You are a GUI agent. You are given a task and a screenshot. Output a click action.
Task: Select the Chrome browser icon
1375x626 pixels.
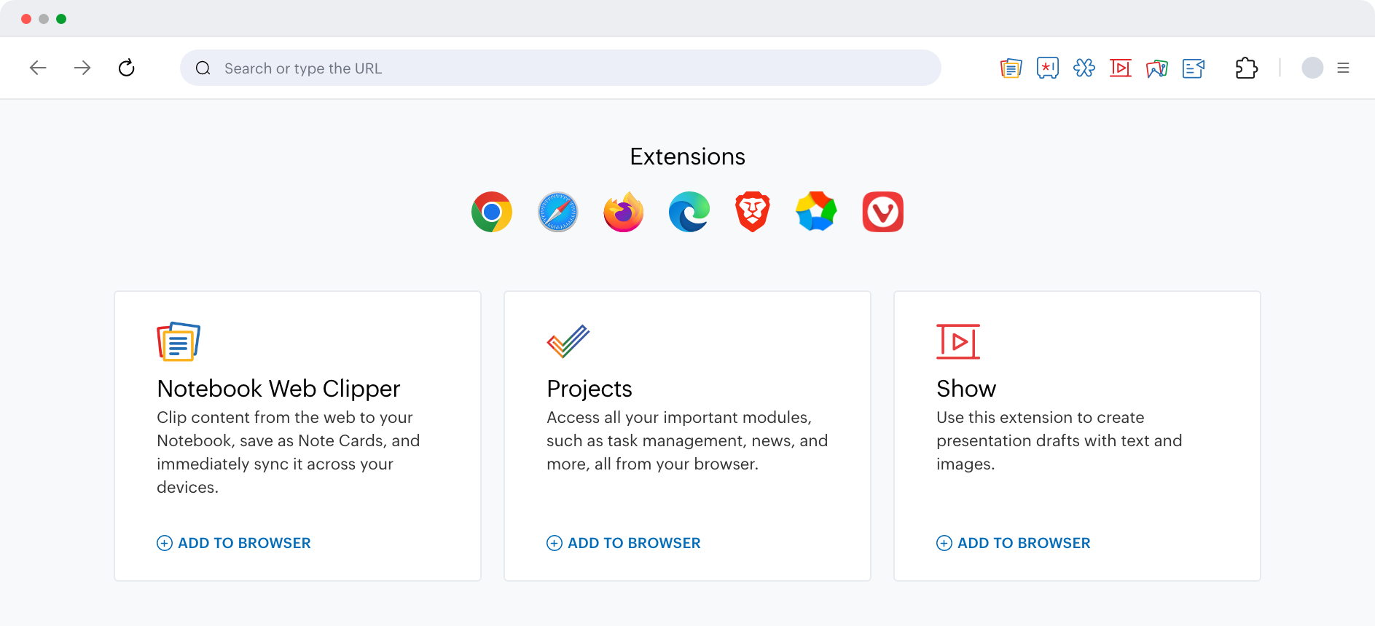tap(492, 212)
